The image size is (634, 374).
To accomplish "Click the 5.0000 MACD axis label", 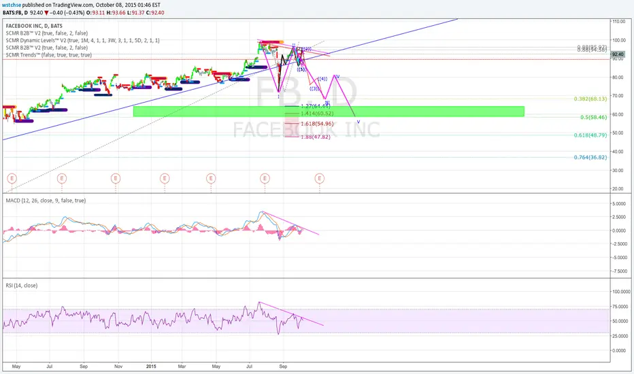I will tap(620, 204).
